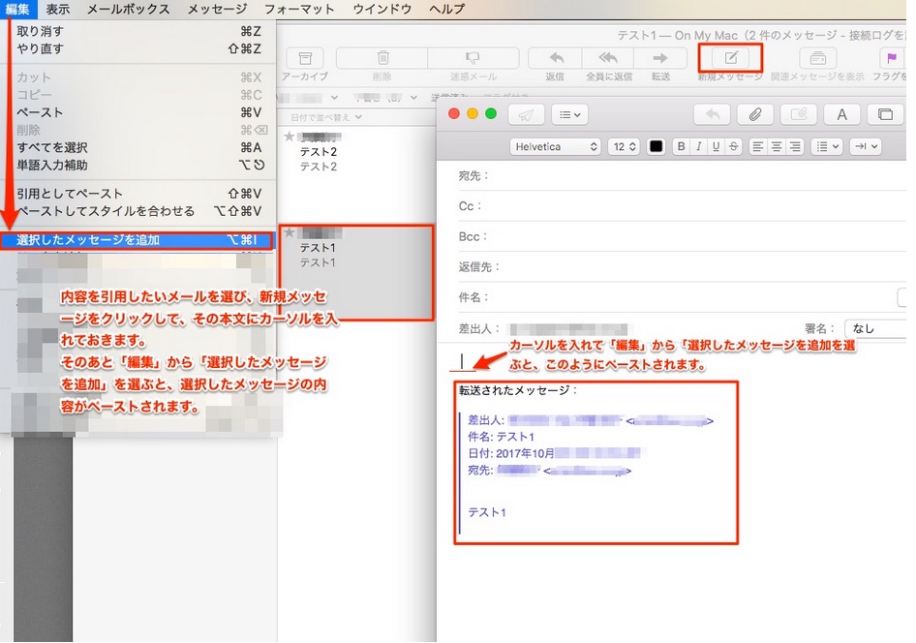Align text right in format bar

coord(795,146)
